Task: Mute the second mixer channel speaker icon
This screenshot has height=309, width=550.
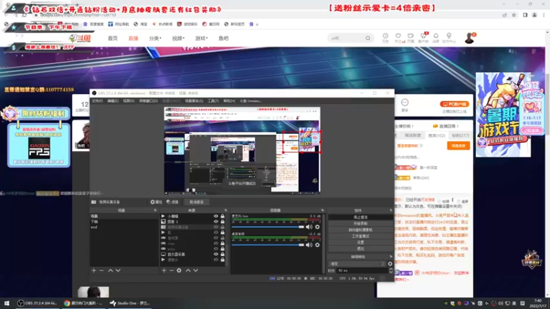Action: tap(309, 245)
